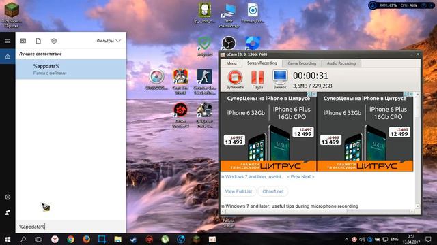Image resolution: width=437 pixels, height=245 pixels.
Task: Open uTorrent from the taskbar
Action: pos(165,239)
